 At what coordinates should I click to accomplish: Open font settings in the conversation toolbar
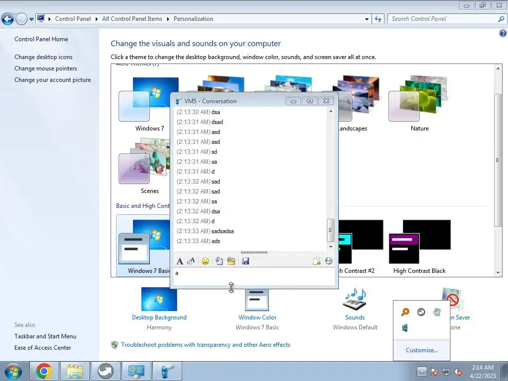coord(180,261)
